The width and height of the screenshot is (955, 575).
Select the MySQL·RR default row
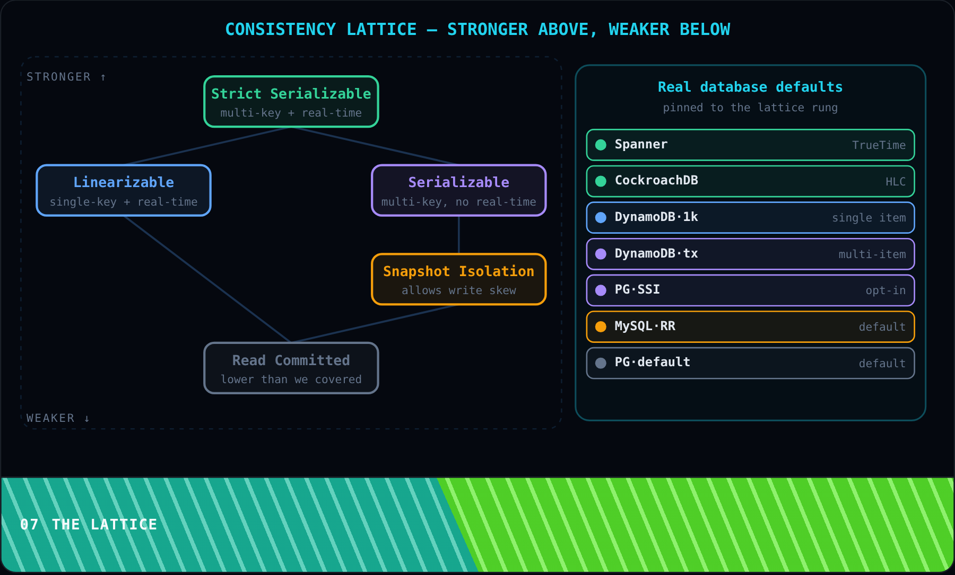tap(750, 326)
